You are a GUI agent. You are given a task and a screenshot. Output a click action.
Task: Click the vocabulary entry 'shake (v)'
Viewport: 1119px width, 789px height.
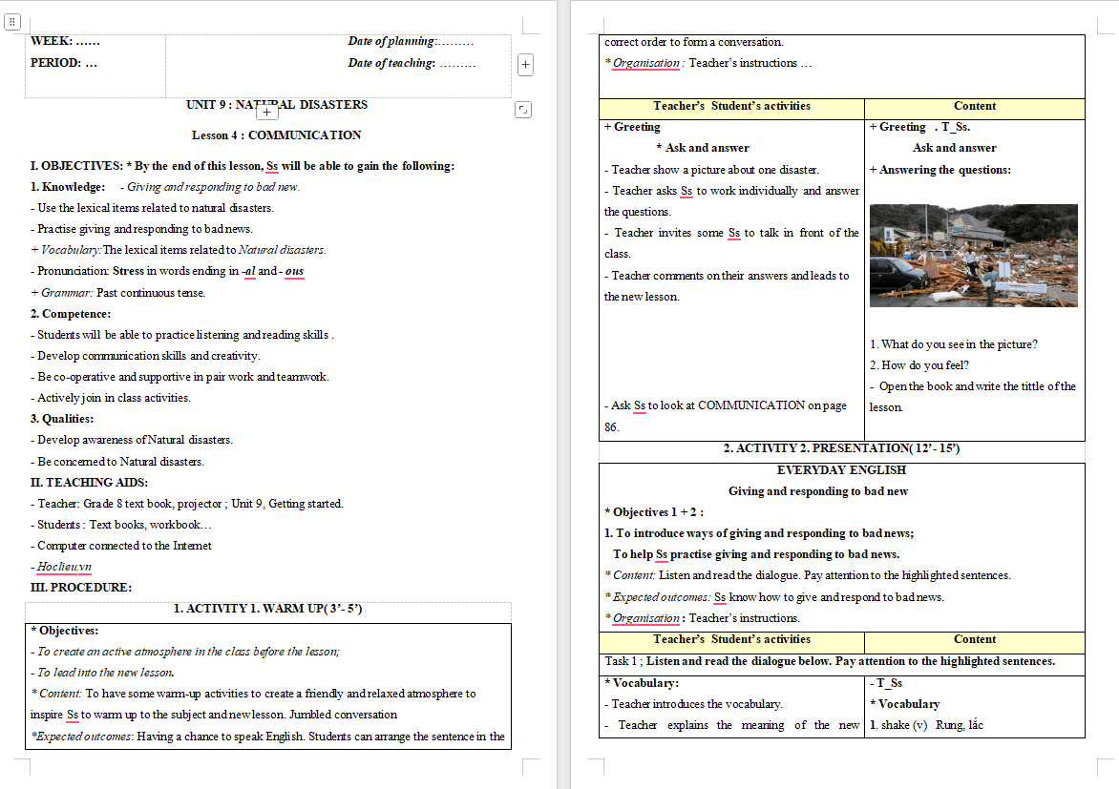897,725
